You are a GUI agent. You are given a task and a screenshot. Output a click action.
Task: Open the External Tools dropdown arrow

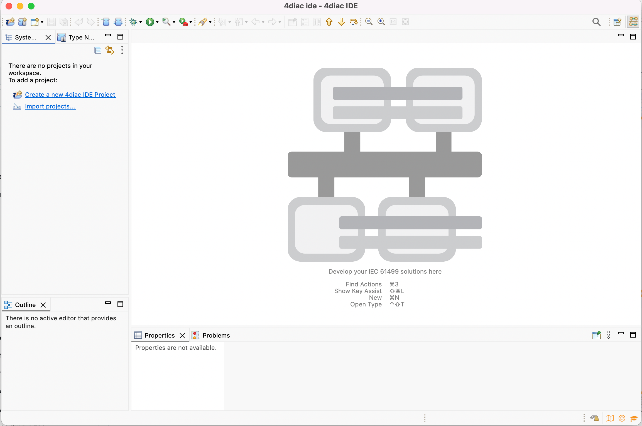(x=191, y=22)
